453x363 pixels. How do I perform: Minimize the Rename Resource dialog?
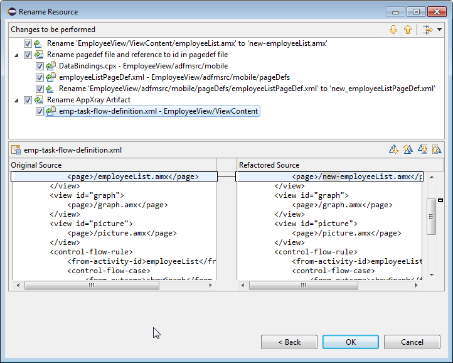[x=395, y=12]
